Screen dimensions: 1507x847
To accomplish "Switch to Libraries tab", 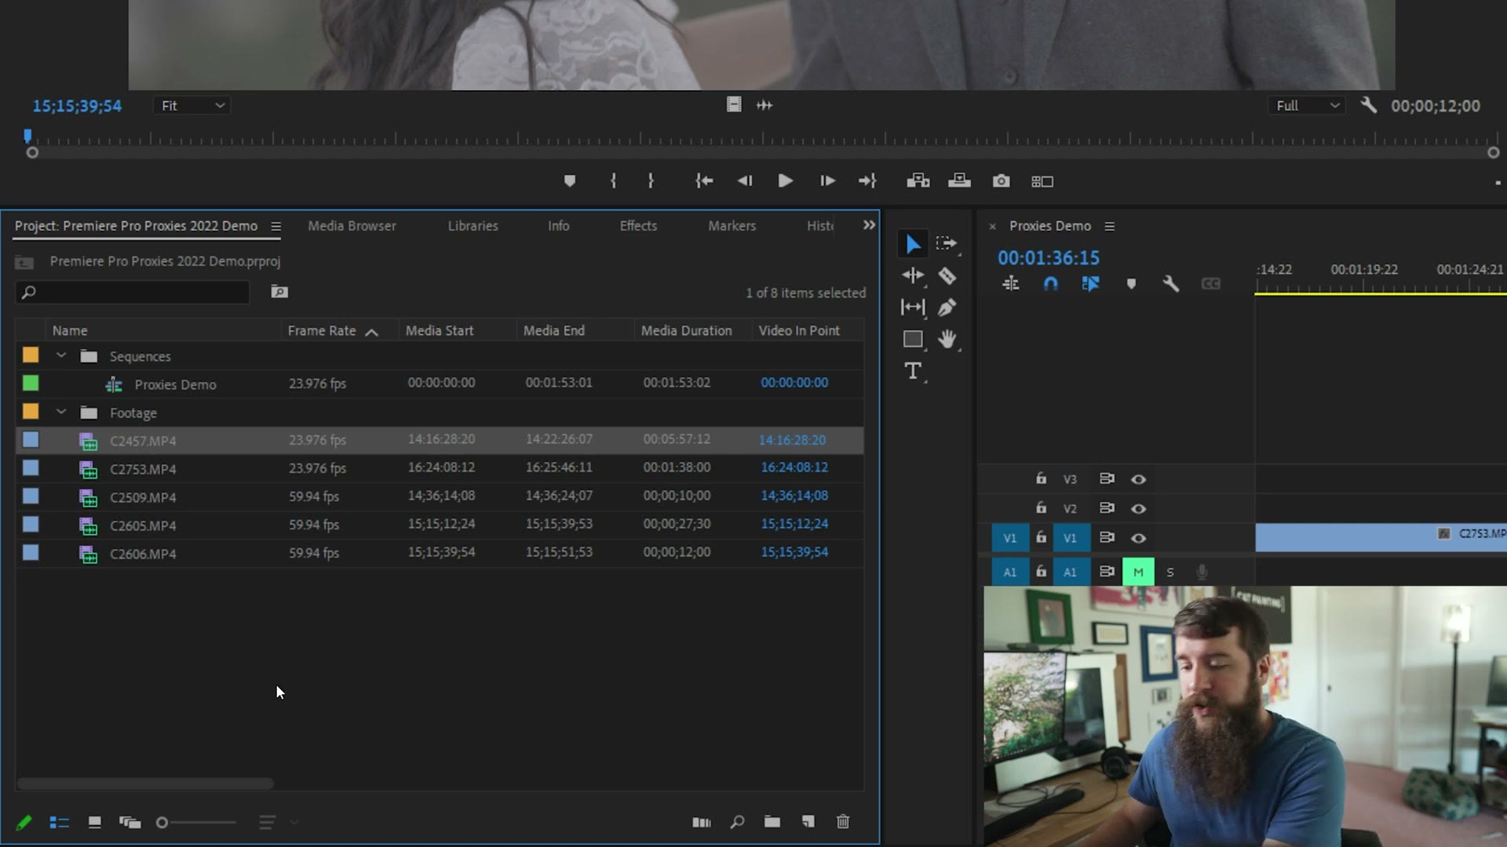I will pos(473,226).
